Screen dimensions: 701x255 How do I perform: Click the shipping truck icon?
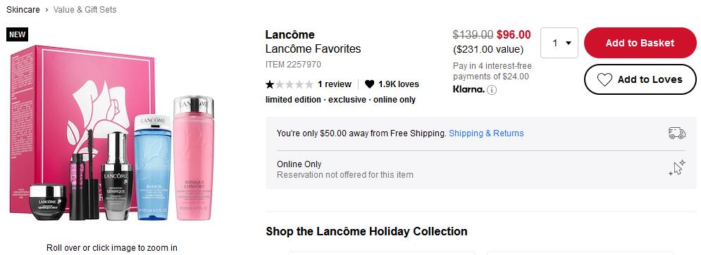677,133
